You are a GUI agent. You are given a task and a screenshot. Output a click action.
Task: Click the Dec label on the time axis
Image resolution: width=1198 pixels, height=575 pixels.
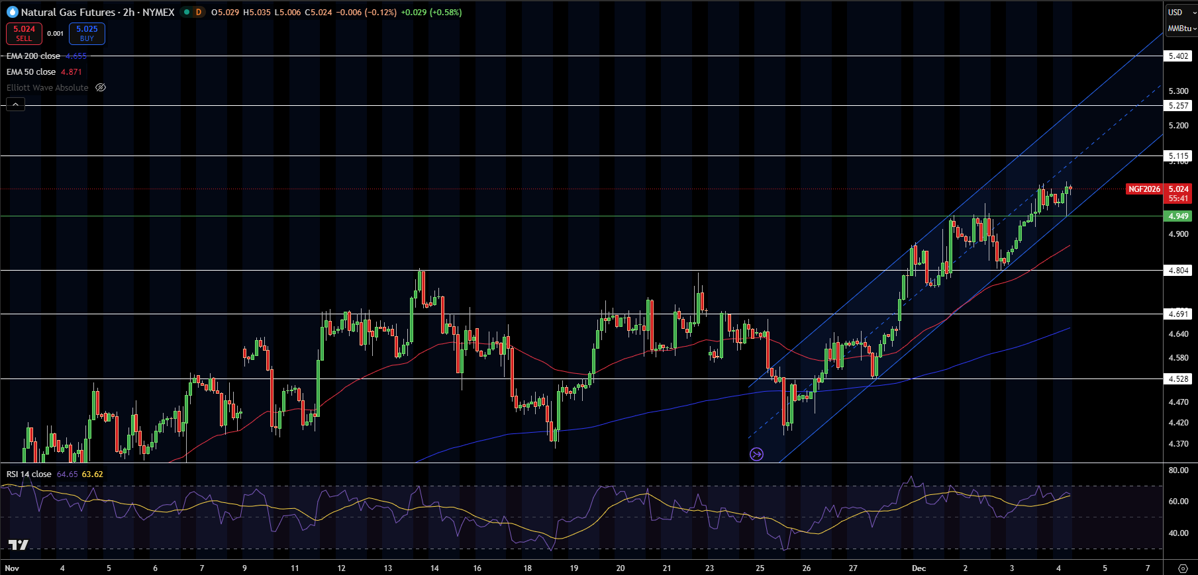919,568
